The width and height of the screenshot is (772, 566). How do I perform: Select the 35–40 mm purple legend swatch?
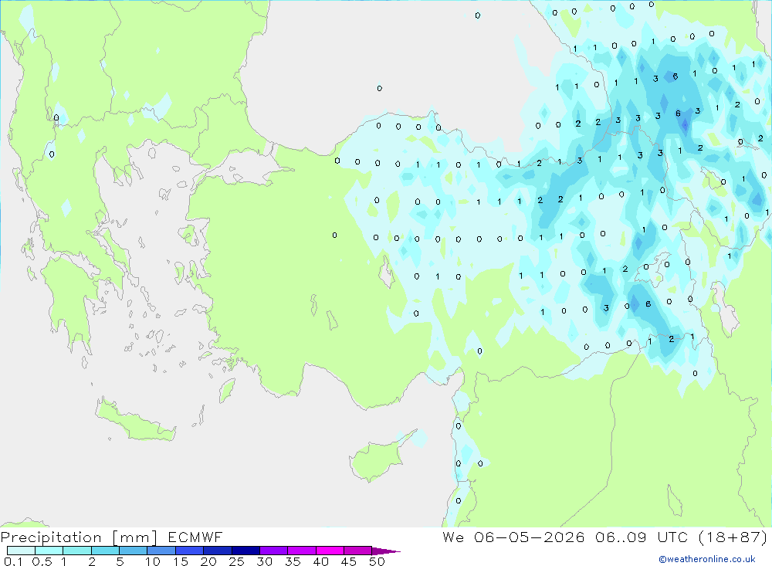[x=302, y=551]
